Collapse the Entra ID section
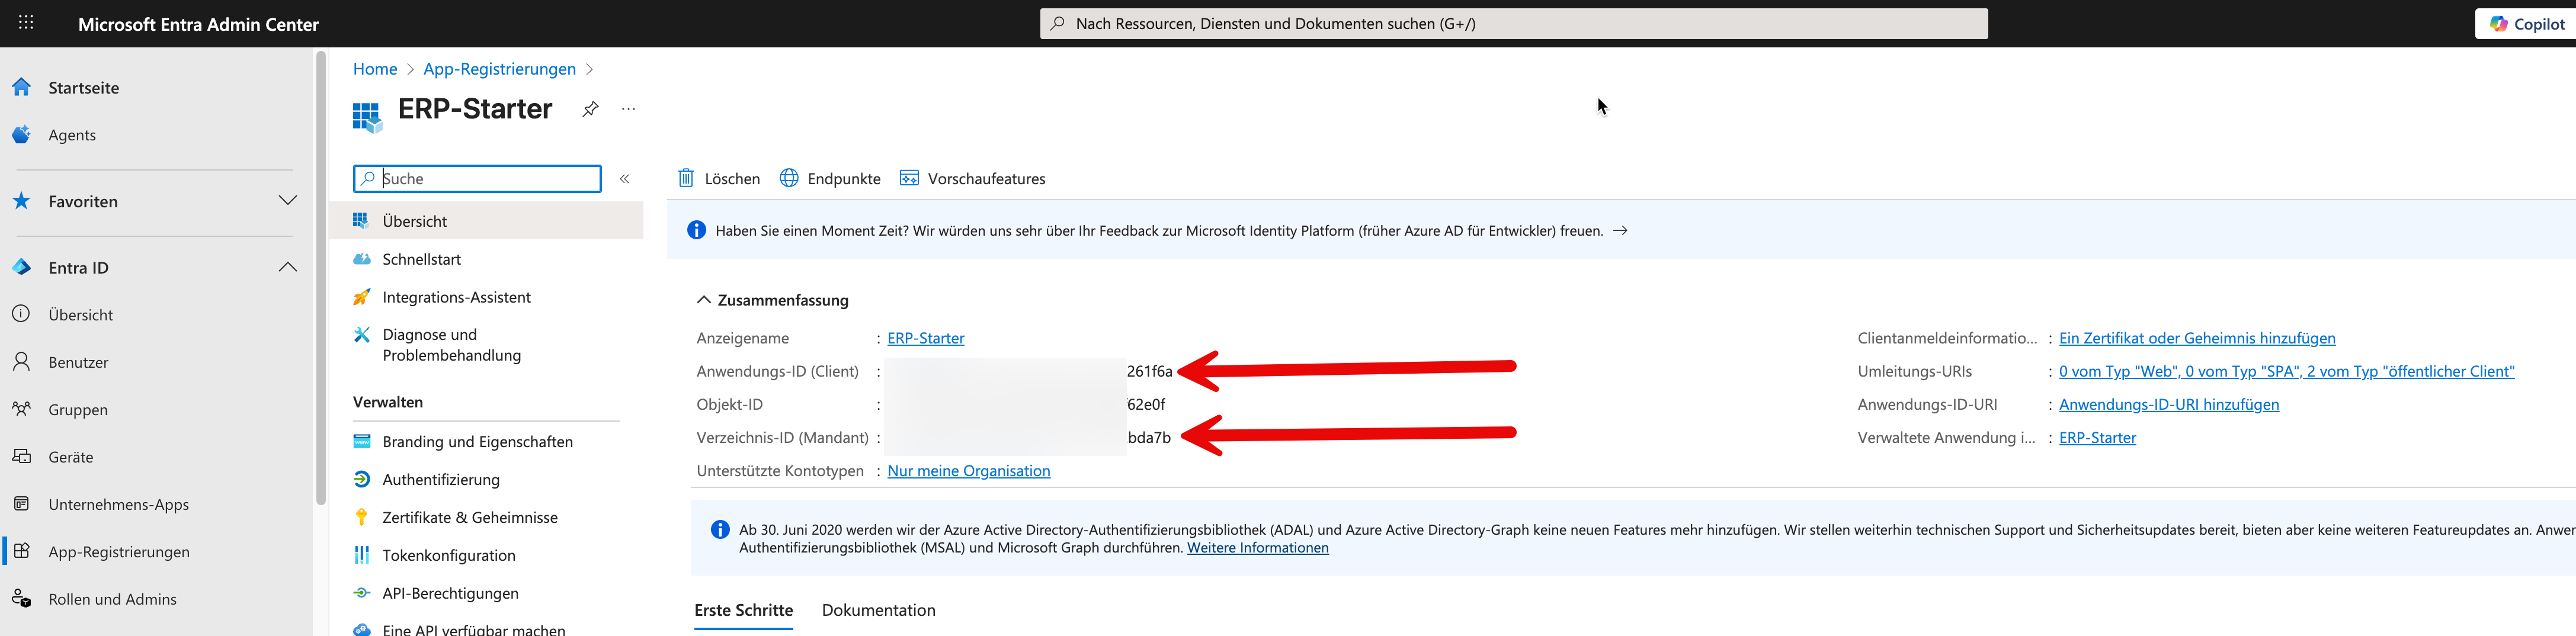Screen dimensions: 2576x636 [x=287, y=267]
